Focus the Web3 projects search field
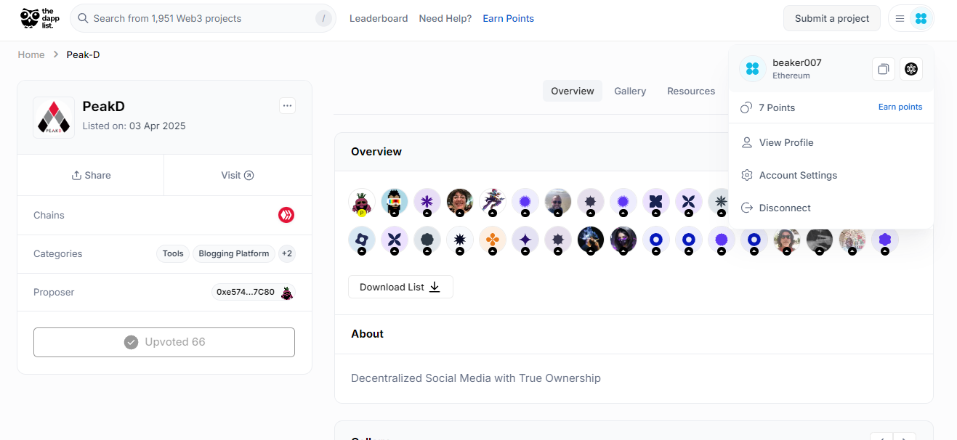 [x=203, y=18]
